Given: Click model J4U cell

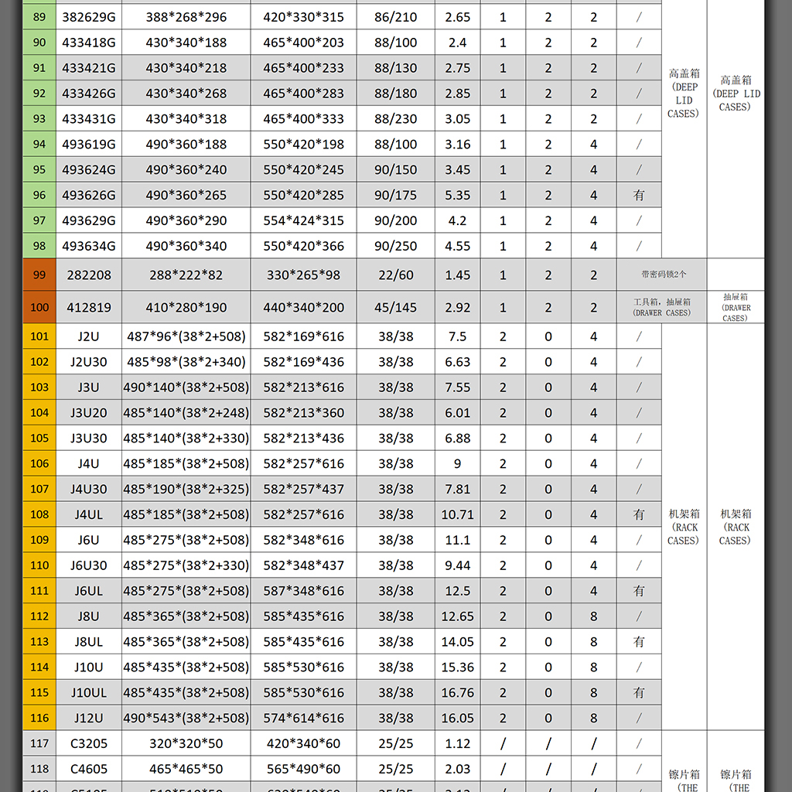Looking at the screenshot, I should point(88,464).
